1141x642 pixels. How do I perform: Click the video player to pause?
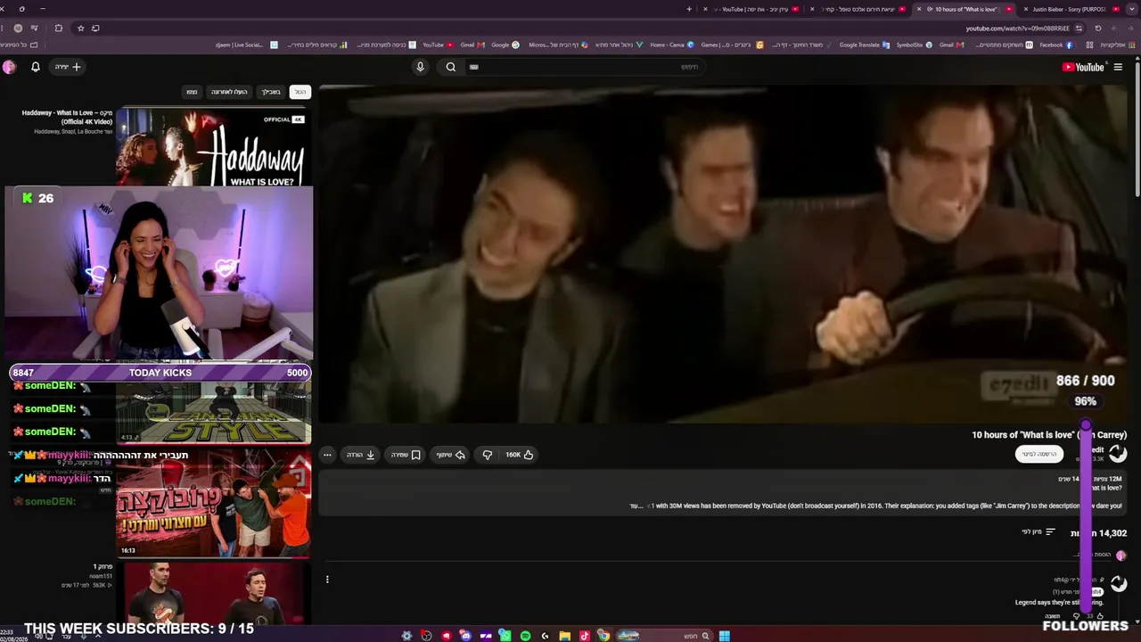(x=722, y=254)
